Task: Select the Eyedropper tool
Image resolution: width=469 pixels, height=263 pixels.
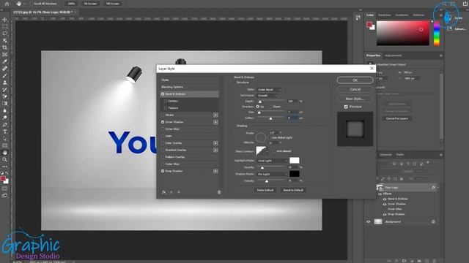Action: pyautogui.click(x=5, y=61)
